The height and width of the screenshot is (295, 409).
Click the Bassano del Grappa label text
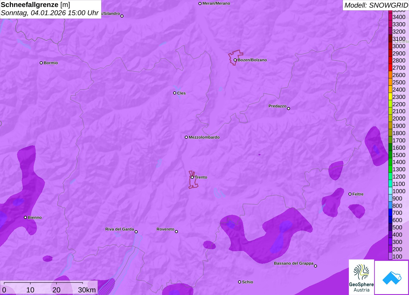coord(294,263)
